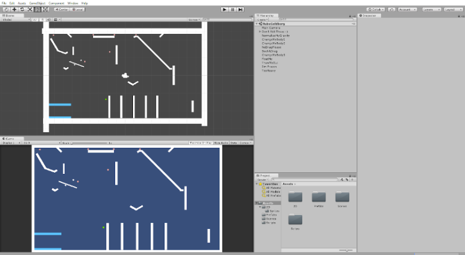Open the Window menu
This screenshot has height=255, width=465.
point(73,3)
